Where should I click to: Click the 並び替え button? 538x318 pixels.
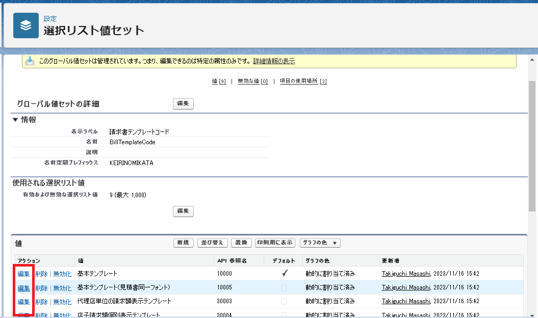(x=212, y=243)
